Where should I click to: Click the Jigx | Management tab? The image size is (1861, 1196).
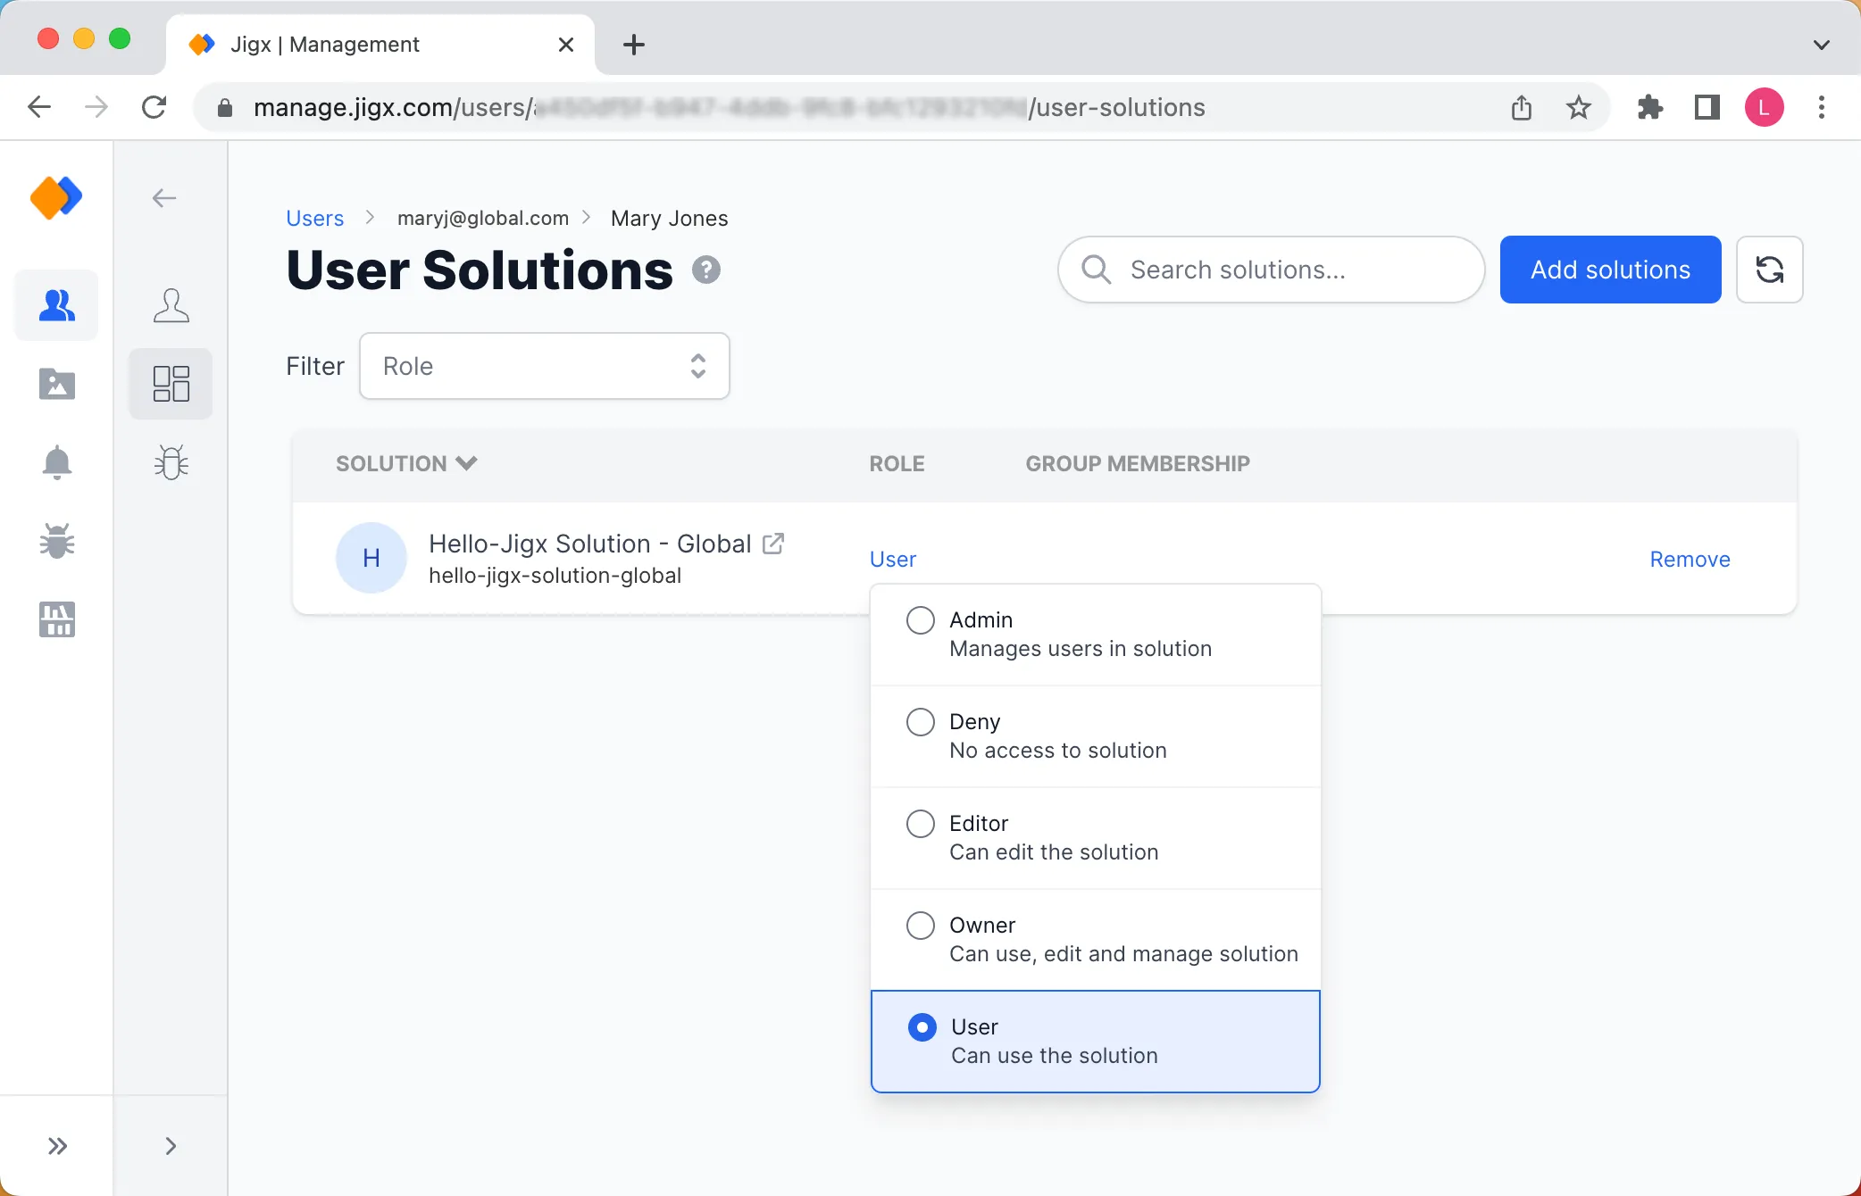point(380,45)
